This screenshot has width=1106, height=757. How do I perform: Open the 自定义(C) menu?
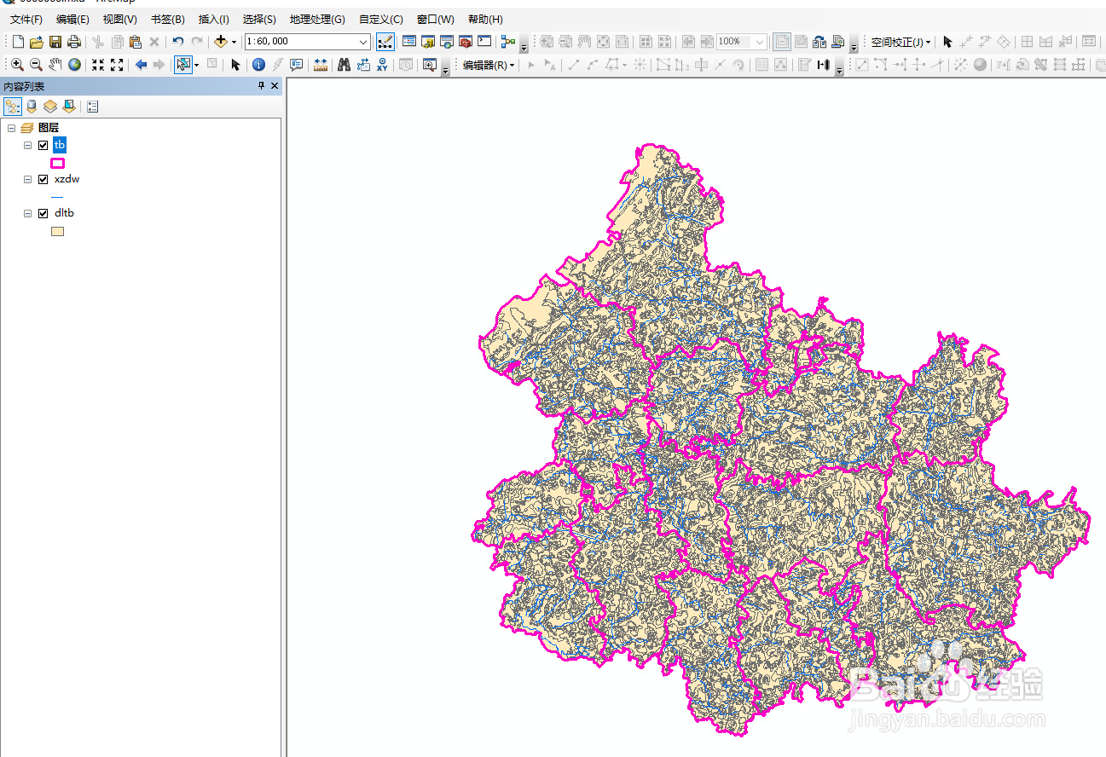tap(381, 19)
